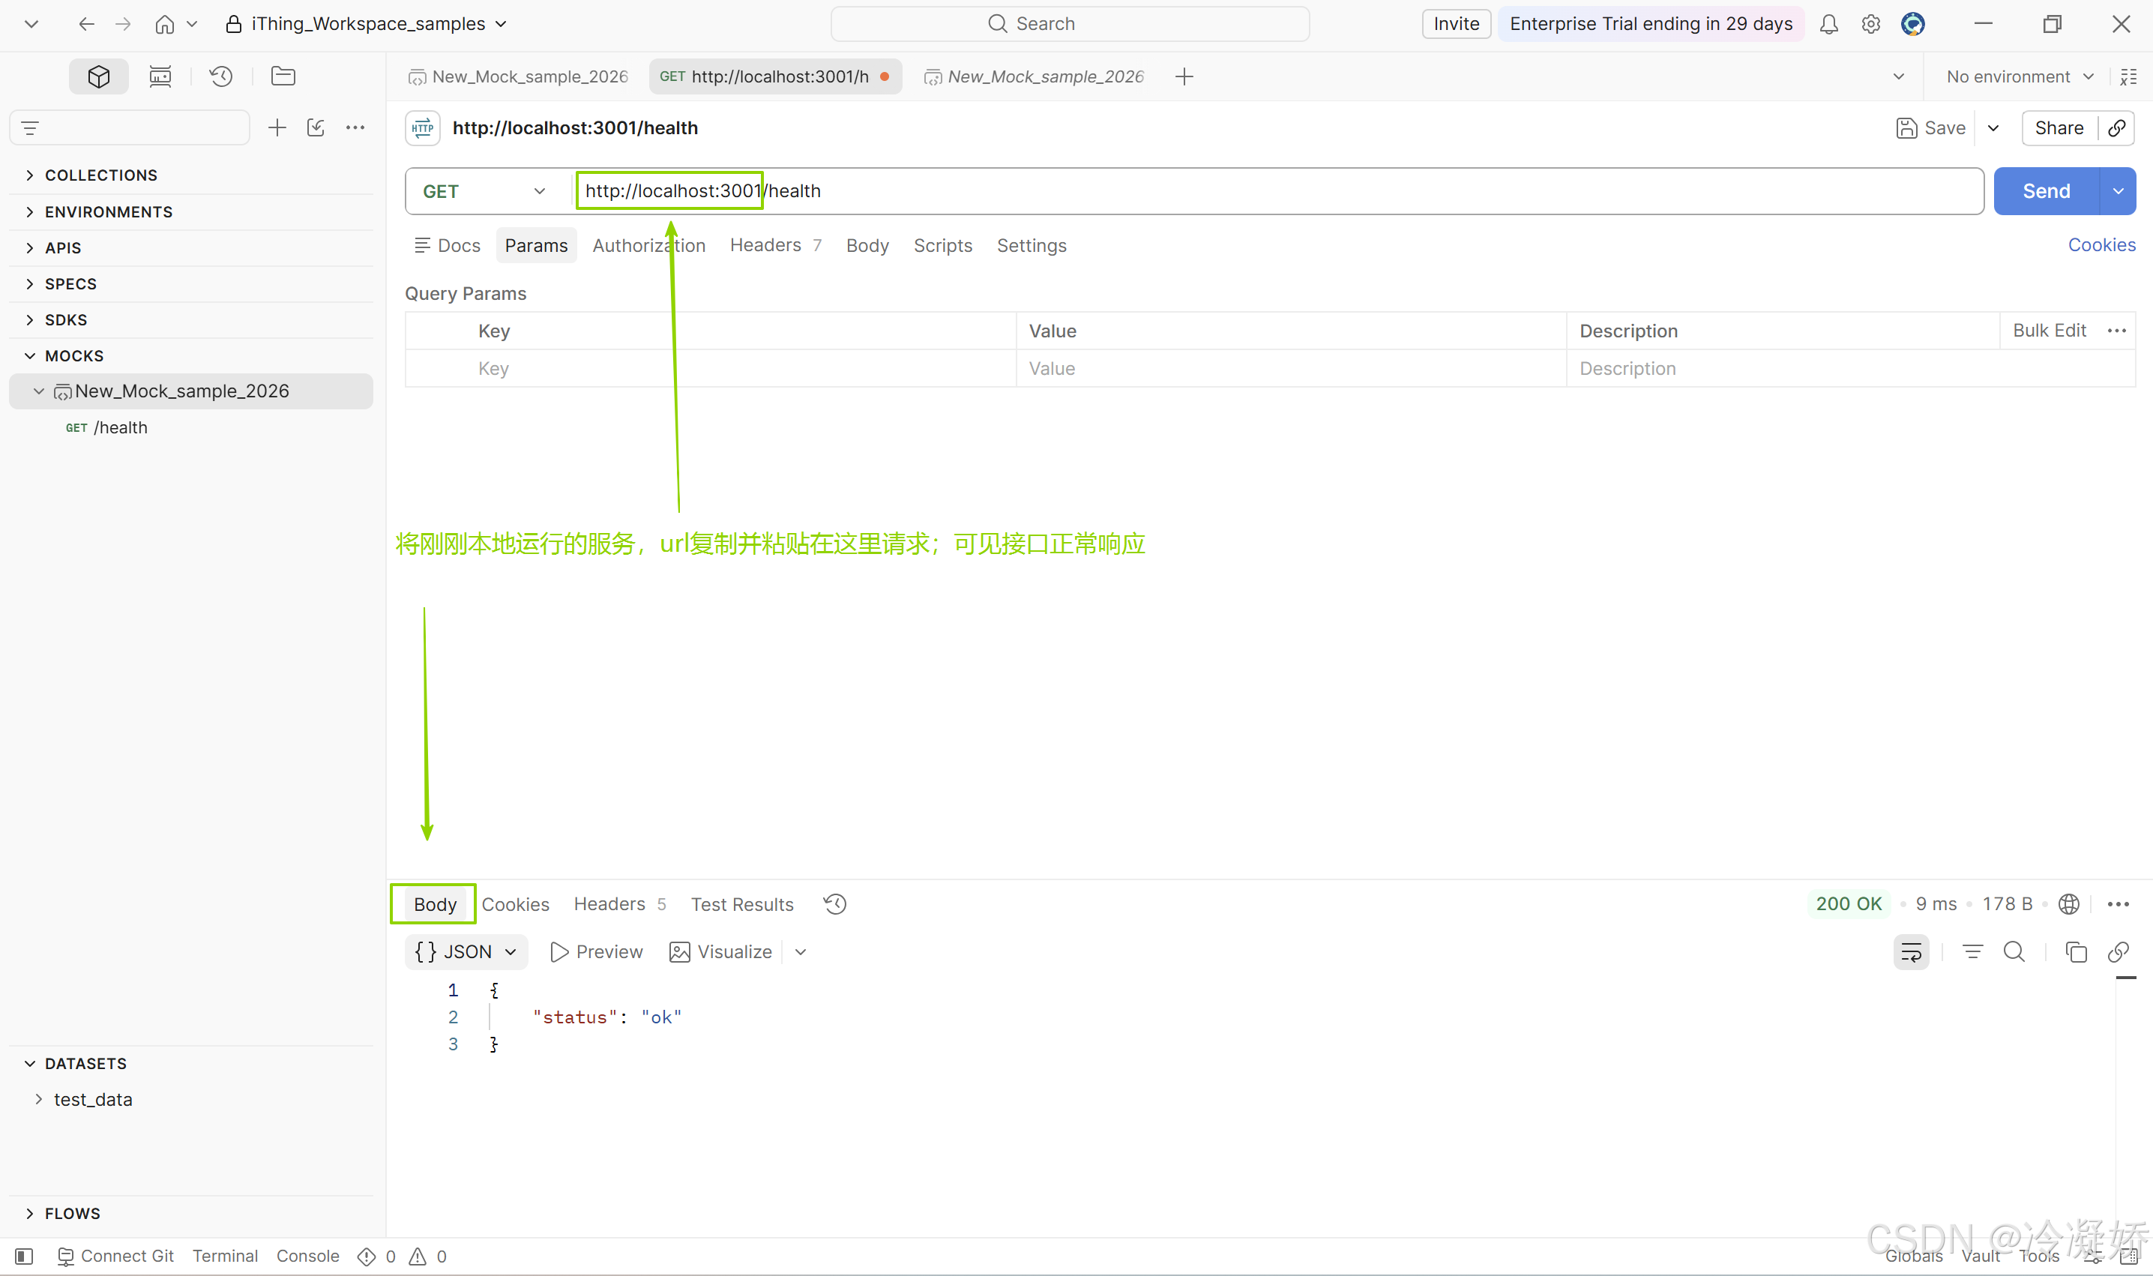Click the plus icon to create new item
The image size is (2153, 1276).
pyautogui.click(x=277, y=128)
